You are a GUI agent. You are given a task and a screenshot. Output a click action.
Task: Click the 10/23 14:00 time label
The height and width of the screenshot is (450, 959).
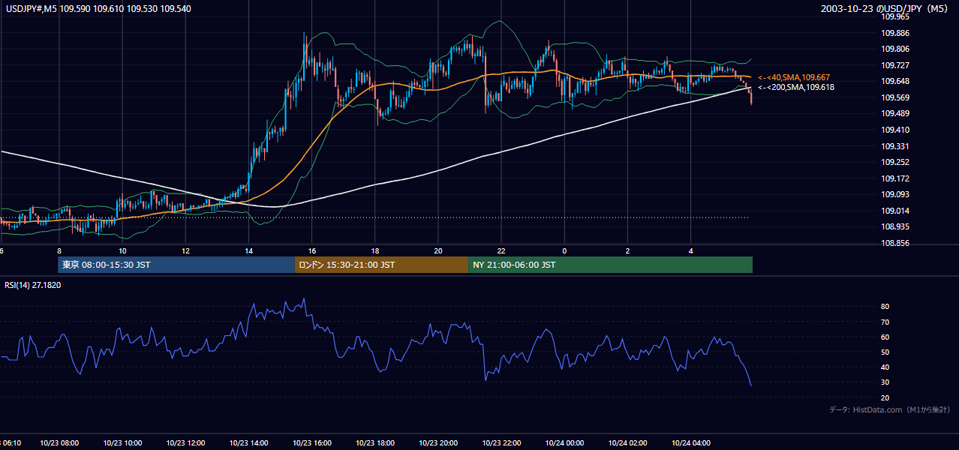[x=248, y=443]
